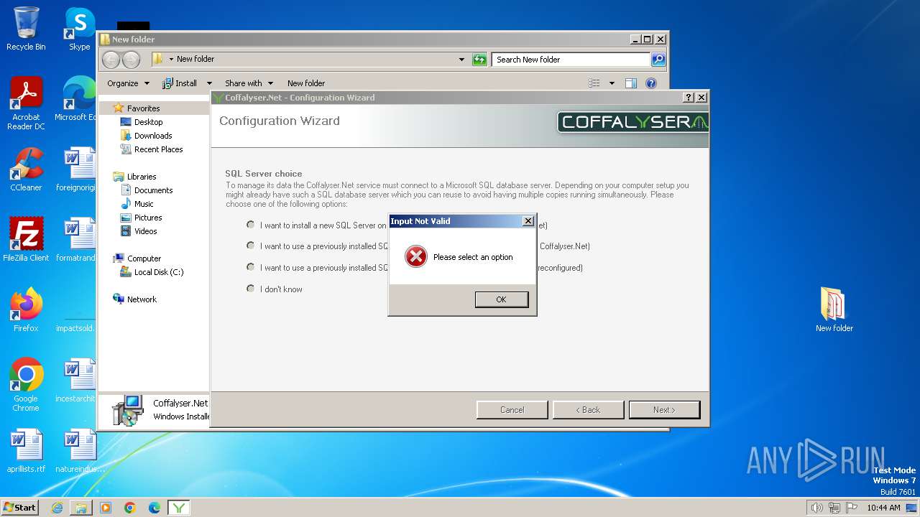920x517 pixels.
Task: Select Google Chrome desktop icon
Action: (26, 385)
